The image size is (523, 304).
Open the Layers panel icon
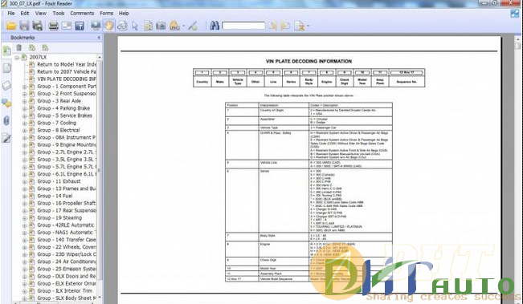pos(6,86)
